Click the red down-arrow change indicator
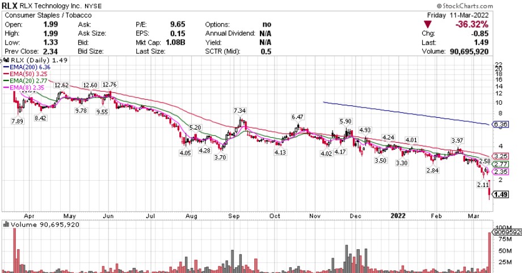The width and height of the screenshot is (522, 273). click(428, 24)
